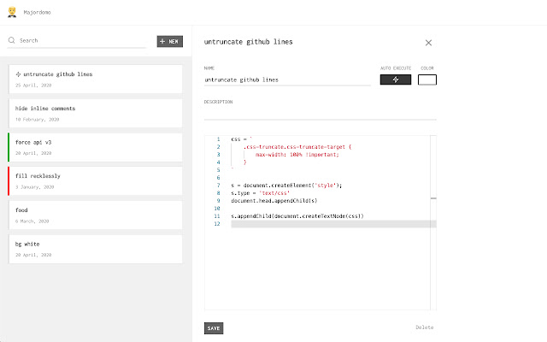Click the Majordomo butler logo icon
This screenshot has height=342, width=547.
tap(12, 14)
